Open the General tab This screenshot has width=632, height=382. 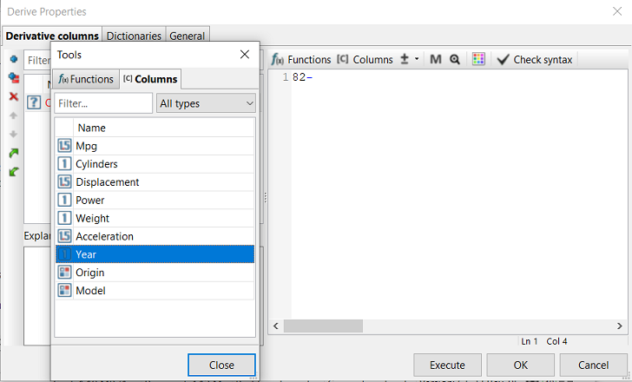tap(187, 36)
